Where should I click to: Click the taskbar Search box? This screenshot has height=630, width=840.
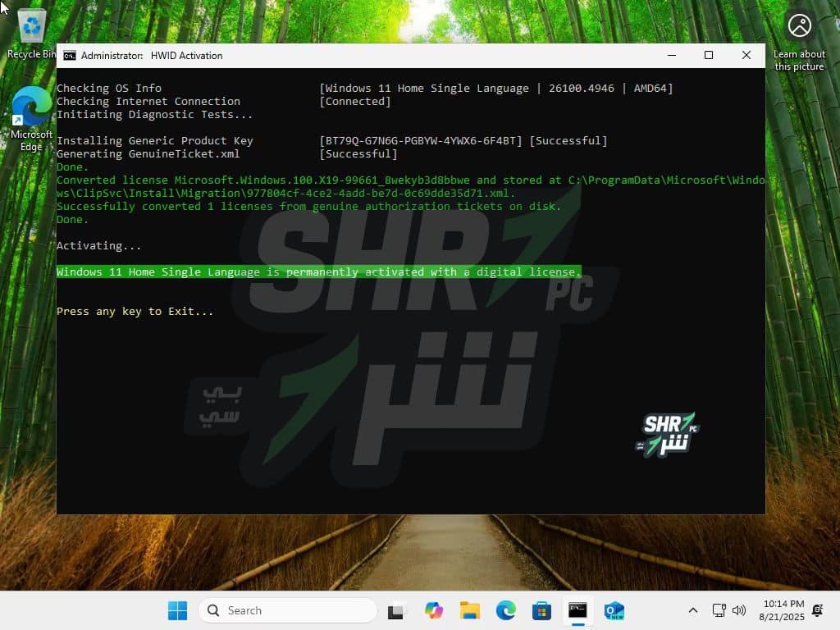click(288, 610)
